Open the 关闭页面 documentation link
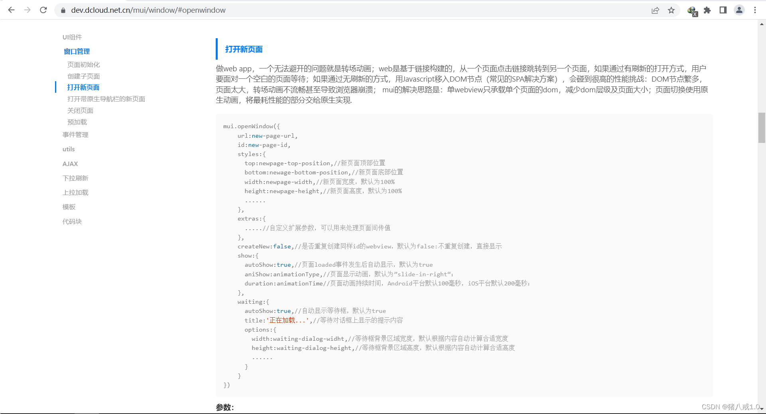 [x=80, y=110]
